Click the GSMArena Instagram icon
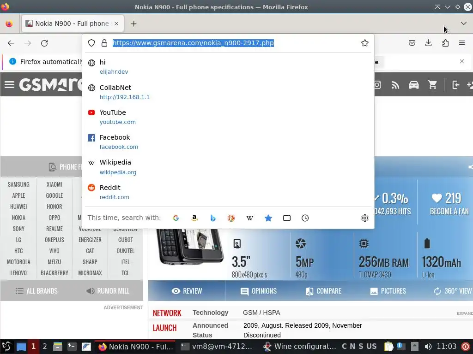473x354 pixels. click(x=378, y=85)
